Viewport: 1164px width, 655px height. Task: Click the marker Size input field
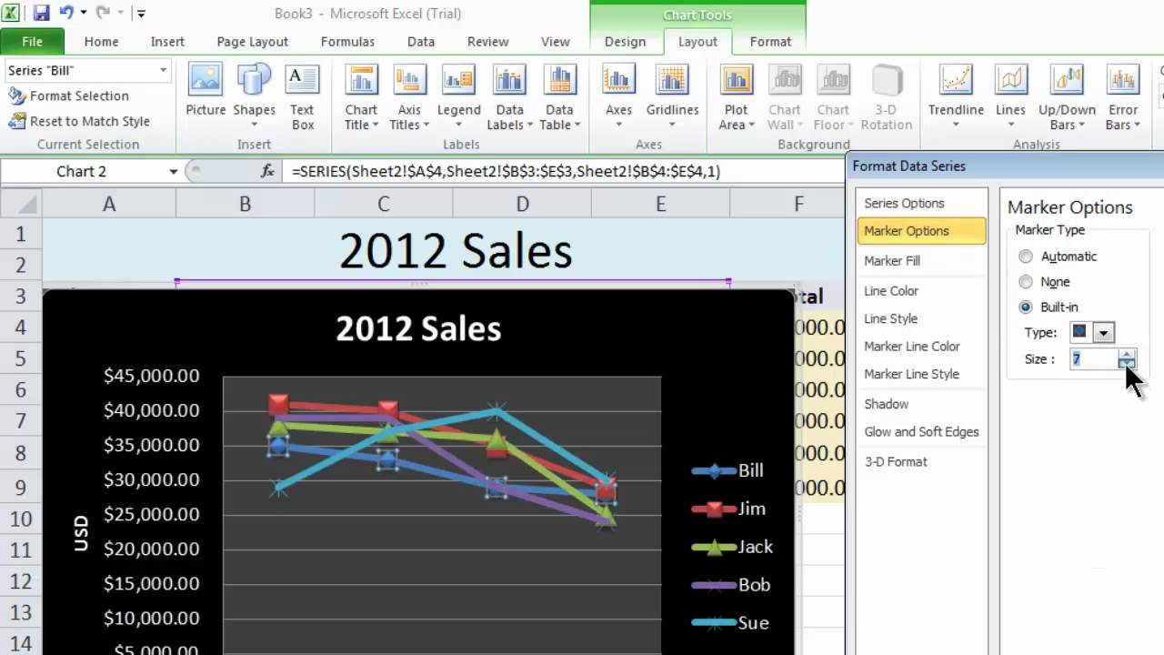(1093, 359)
